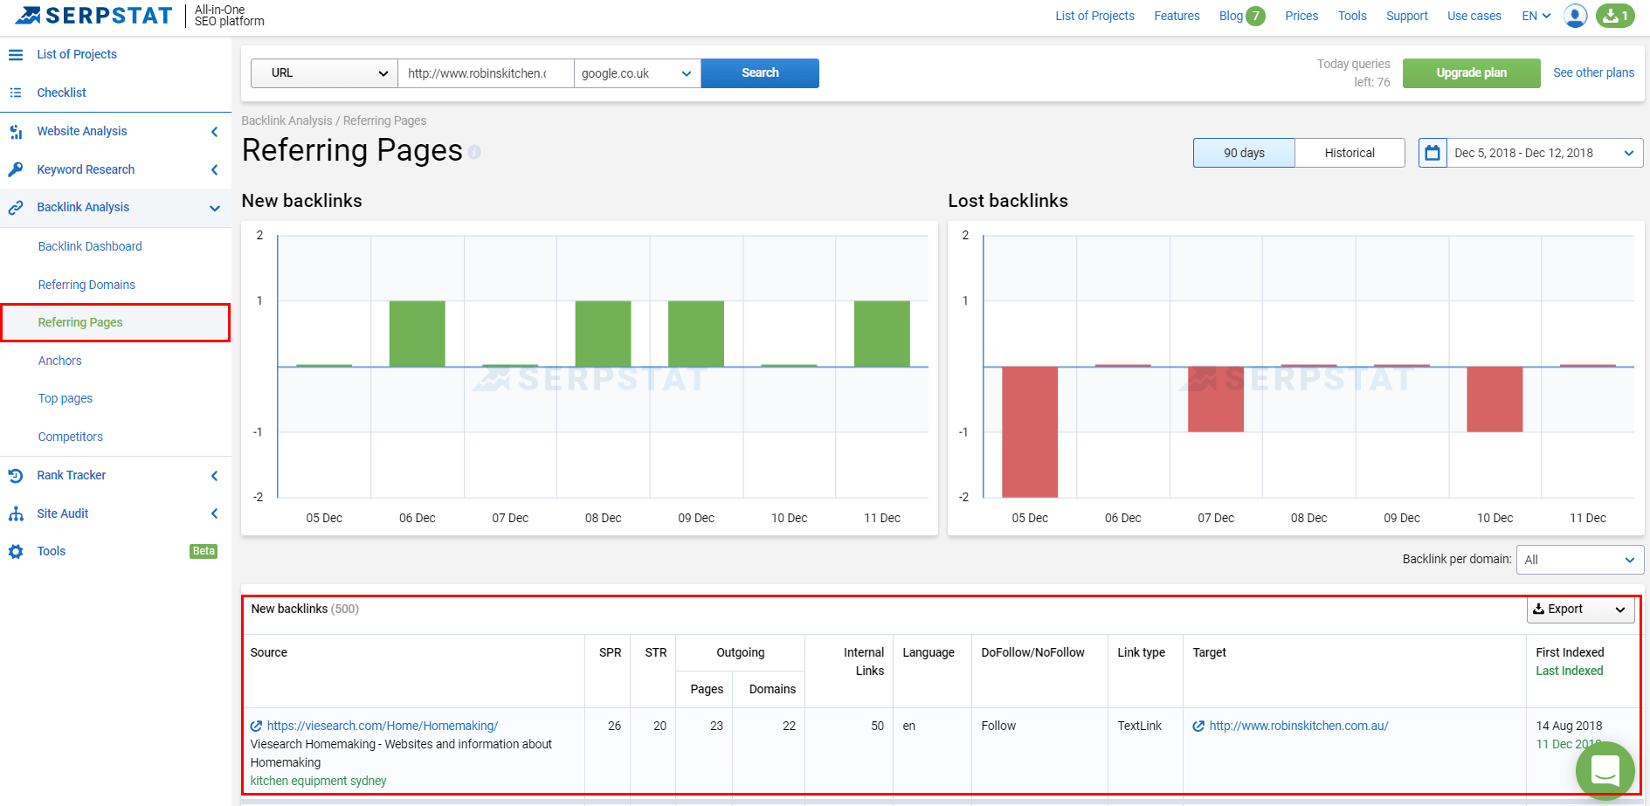Click the external link icon beside the viesearch.com source
The height and width of the screenshot is (806, 1650).
(256, 726)
